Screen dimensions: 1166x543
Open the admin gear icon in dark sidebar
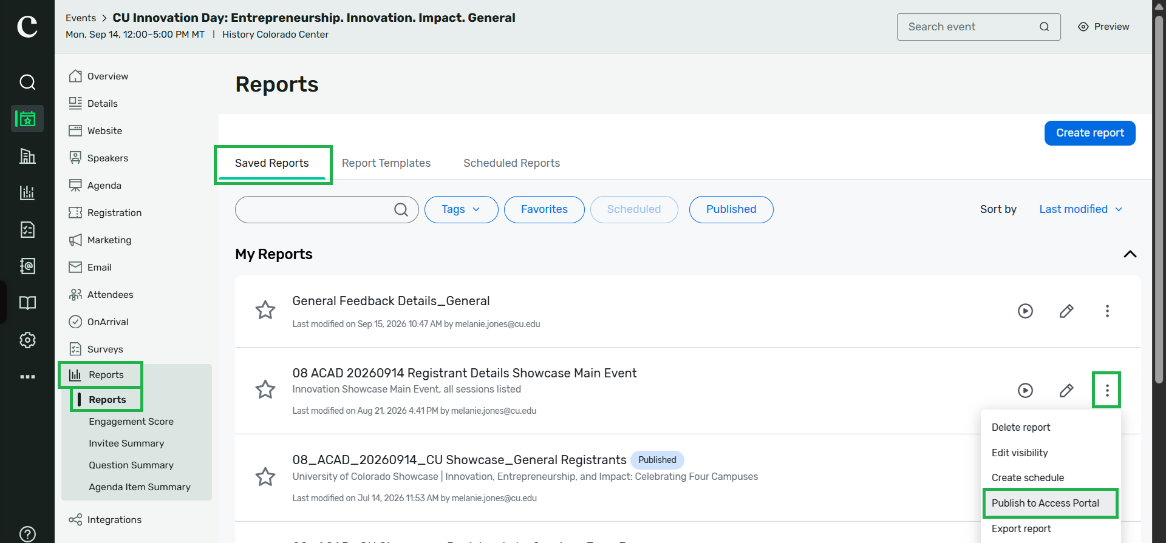click(x=27, y=340)
